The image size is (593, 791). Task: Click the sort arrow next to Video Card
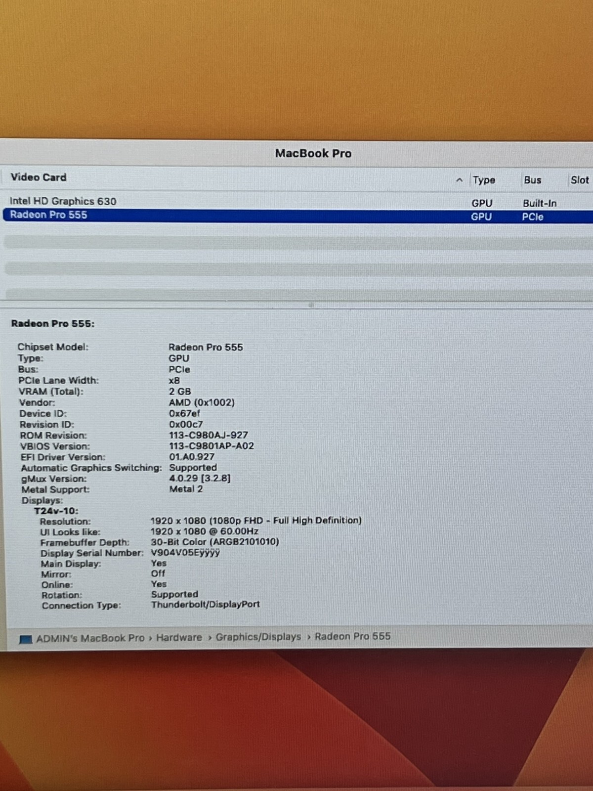coord(459,180)
